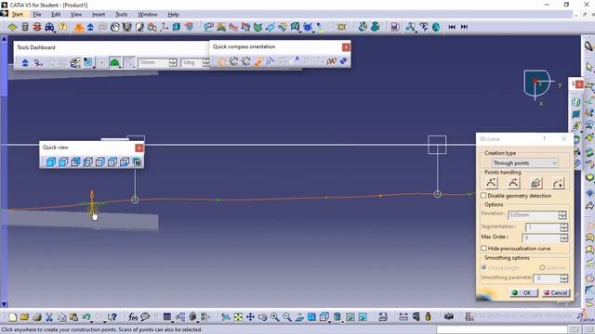Open the View menu
595x334 pixels.
[76, 15]
